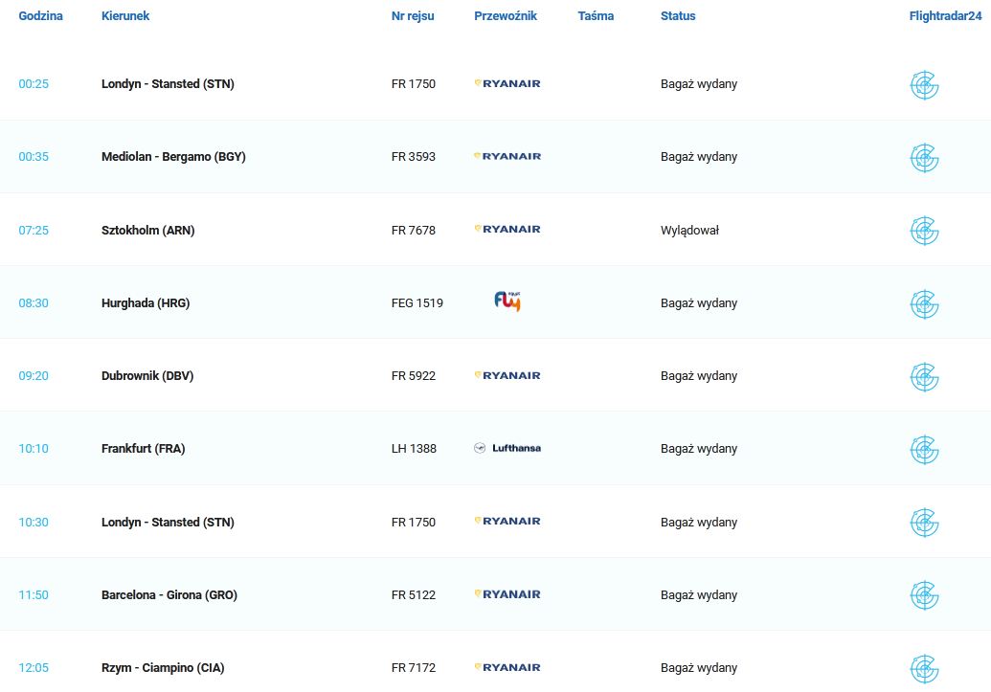The width and height of the screenshot is (991, 692).
Task: Open radar tracking for Dubrownik FR 5922
Action: (924, 376)
